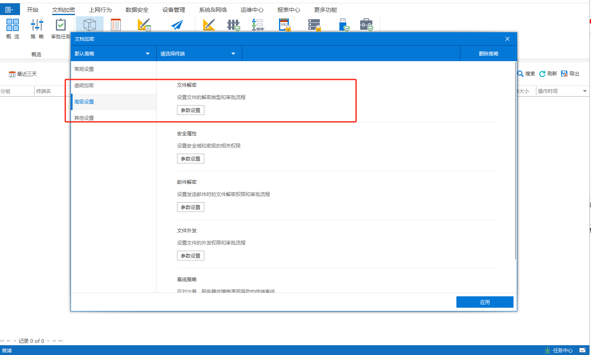Expand the 默认策略 policy dropdown
The width and height of the screenshot is (591, 355).
[x=148, y=54]
